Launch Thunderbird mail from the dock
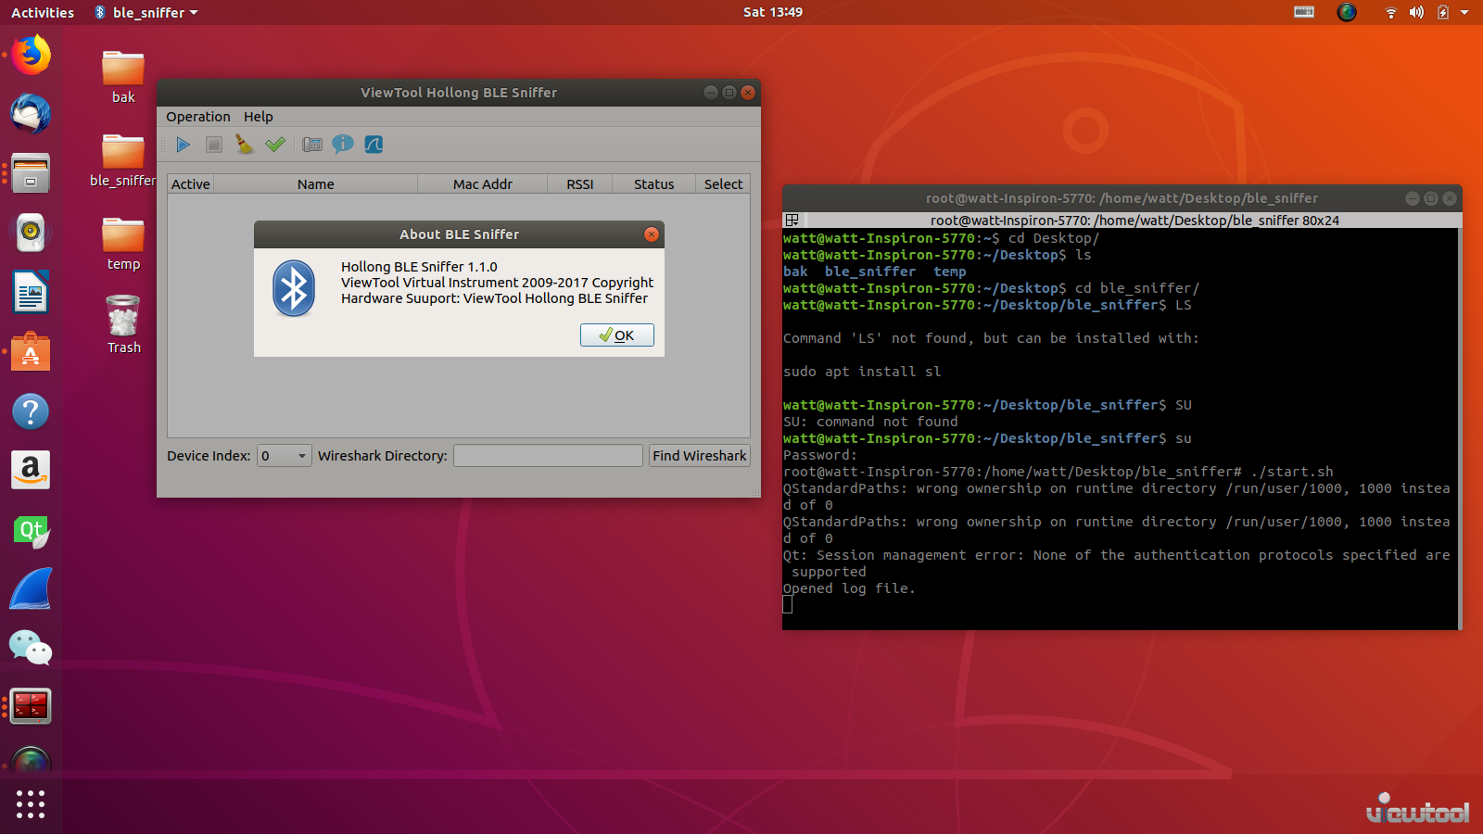This screenshot has width=1483, height=834. (x=31, y=114)
